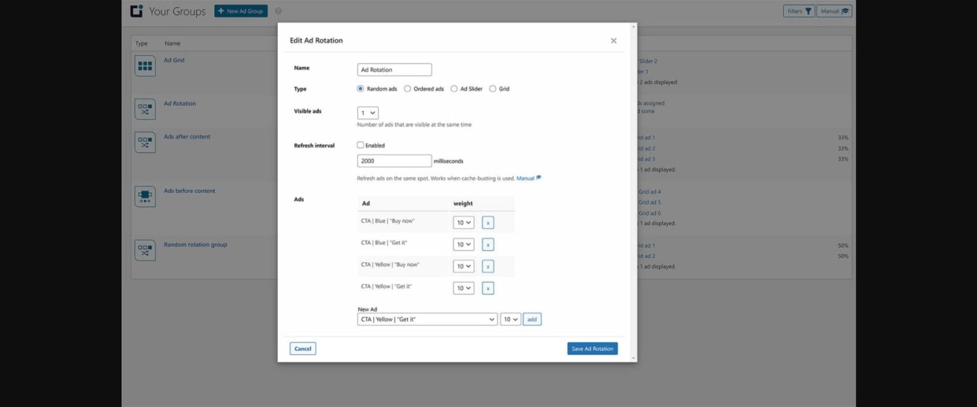Screen dimensions: 977x407
Task: Enable the Refresh interval checkbox
Action: coord(361,145)
